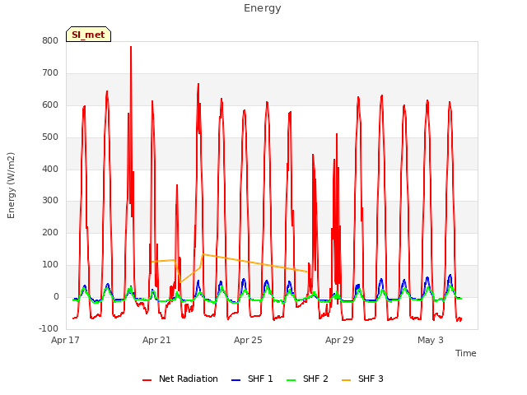The height and width of the screenshot is (395, 527).
Task: Click the orange SHF 3 legend swatch
Action: click(x=346, y=380)
